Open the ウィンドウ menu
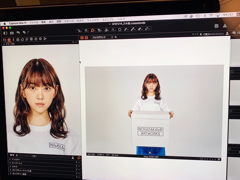Screen dimensions: 240x180 93,20
